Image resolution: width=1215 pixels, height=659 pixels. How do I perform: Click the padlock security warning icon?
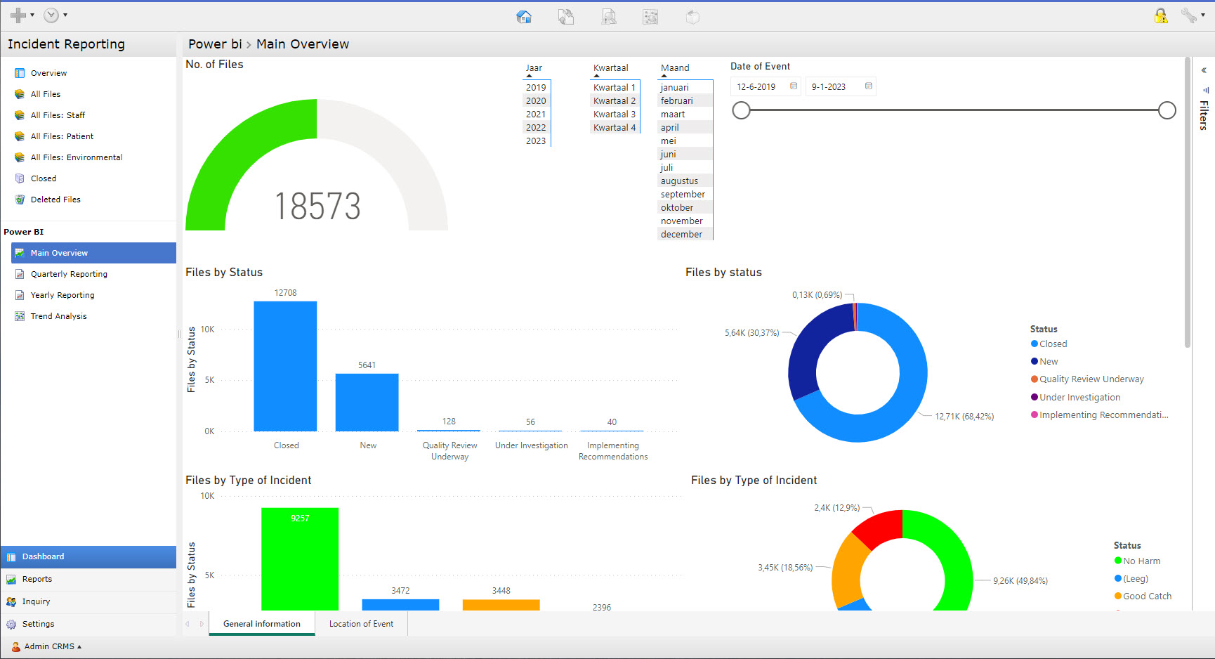click(1160, 15)
